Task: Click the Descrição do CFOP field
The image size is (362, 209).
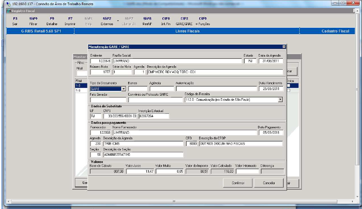Action: click(x=241, y=144)
